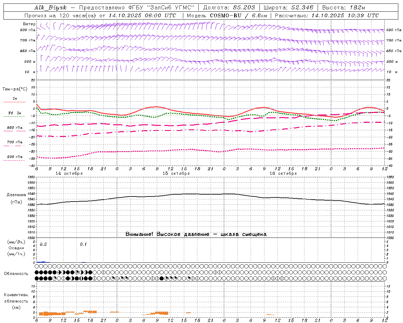Click the (мм/1ч.) precipitation unit label
This screenshot has width=403, height=323.
point(16,254)
